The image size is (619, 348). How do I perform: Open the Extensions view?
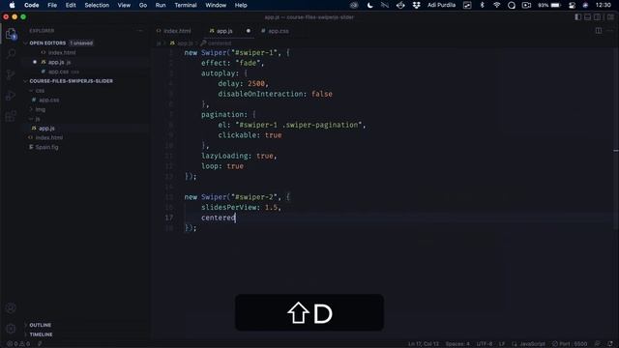click(11, 116)
